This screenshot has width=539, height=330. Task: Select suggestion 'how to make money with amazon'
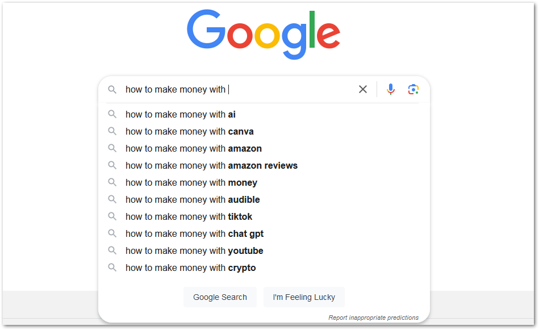point(194,148)
